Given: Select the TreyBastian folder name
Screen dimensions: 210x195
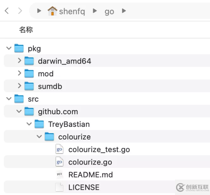Looking at the screenshot, I should [69, 124].
